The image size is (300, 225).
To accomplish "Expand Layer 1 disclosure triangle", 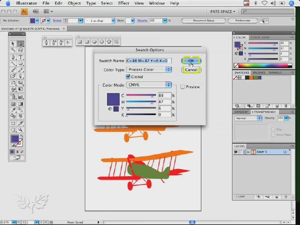I will click(248, 152).
